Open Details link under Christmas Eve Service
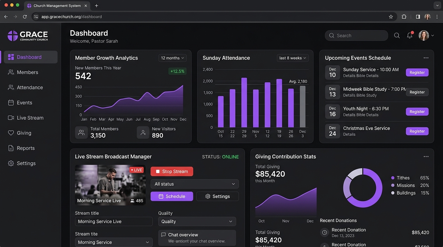Screen dimensions: 443x247 [349, 134]
